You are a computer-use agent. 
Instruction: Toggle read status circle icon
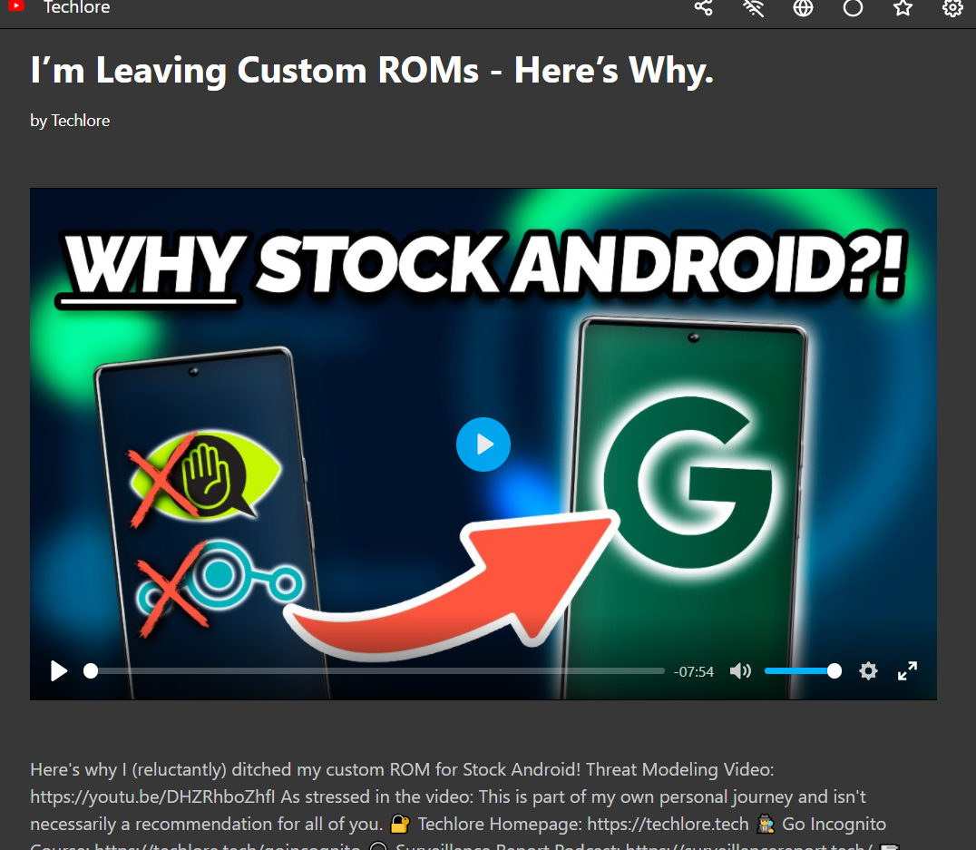coord(853,8)
